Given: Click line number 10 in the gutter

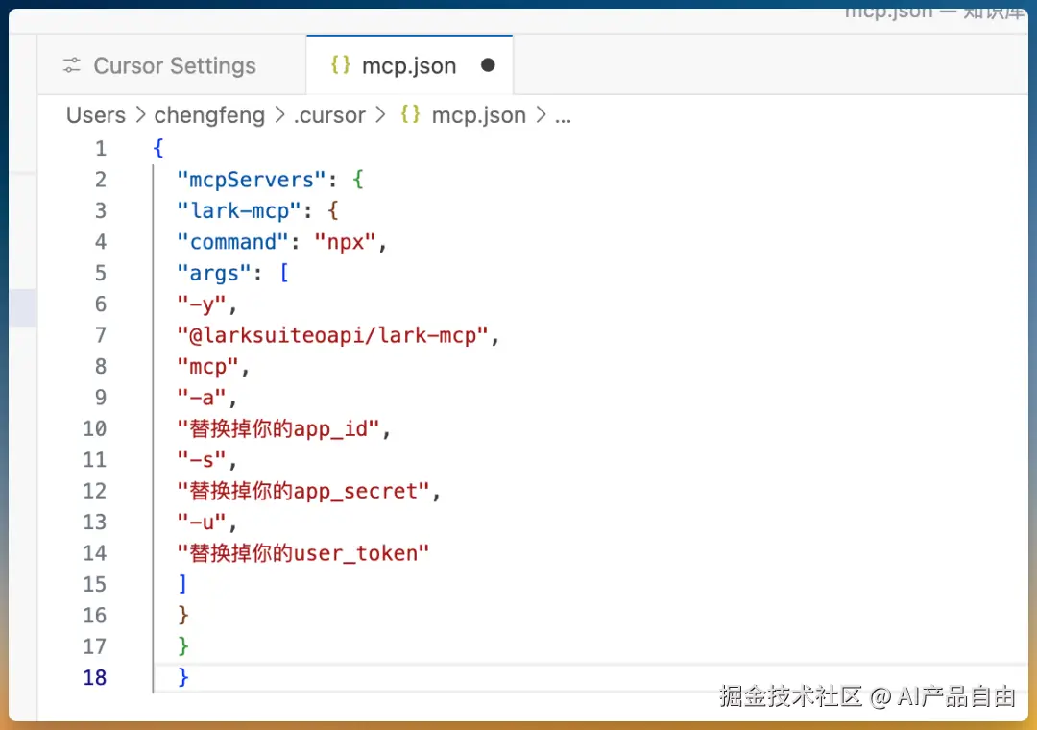Looking at the screenshot, I should tap(94, 428).
